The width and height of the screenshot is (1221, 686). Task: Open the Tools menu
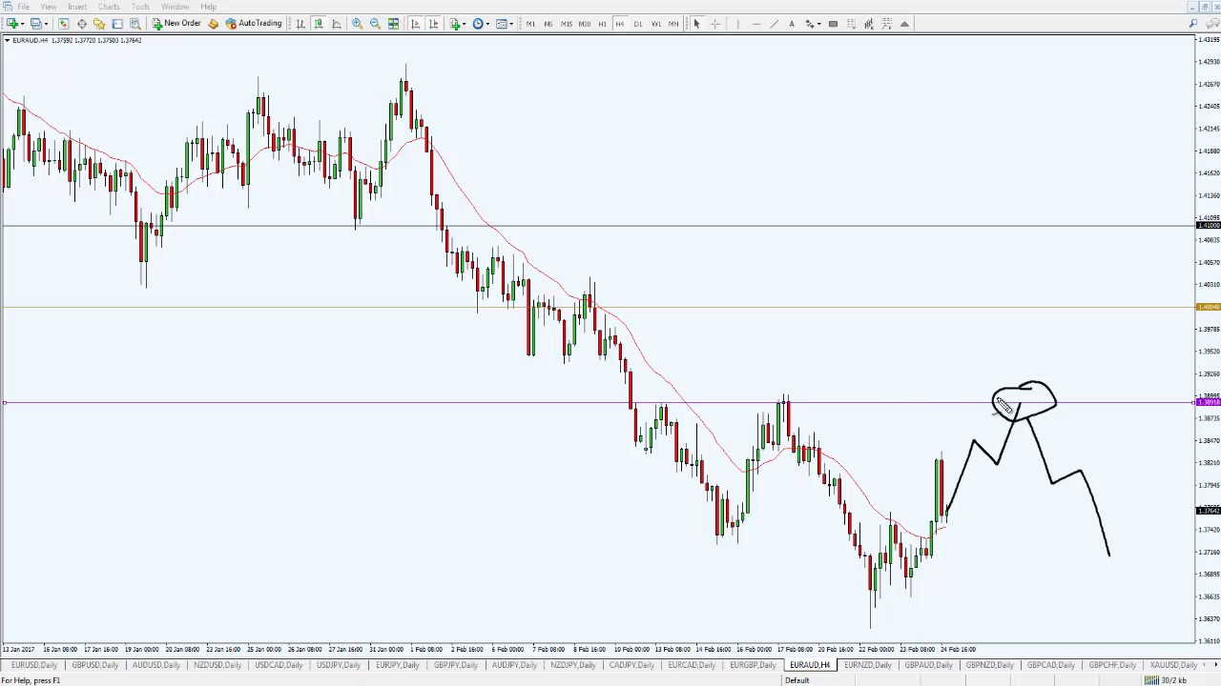(140, 7)
